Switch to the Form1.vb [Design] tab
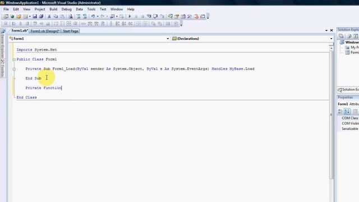The width and height of the screenshot is (359, 202). point(45,31)
